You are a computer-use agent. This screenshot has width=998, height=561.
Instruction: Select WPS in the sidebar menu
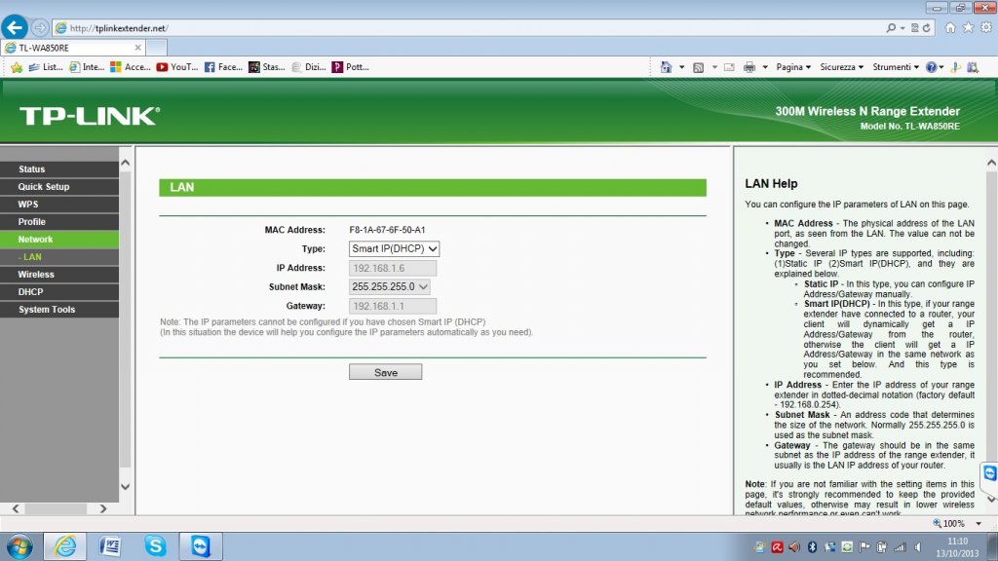point(59,205)
